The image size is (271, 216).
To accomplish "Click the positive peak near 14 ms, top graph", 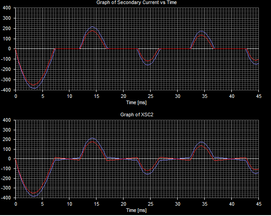I will tap(92, 27).
